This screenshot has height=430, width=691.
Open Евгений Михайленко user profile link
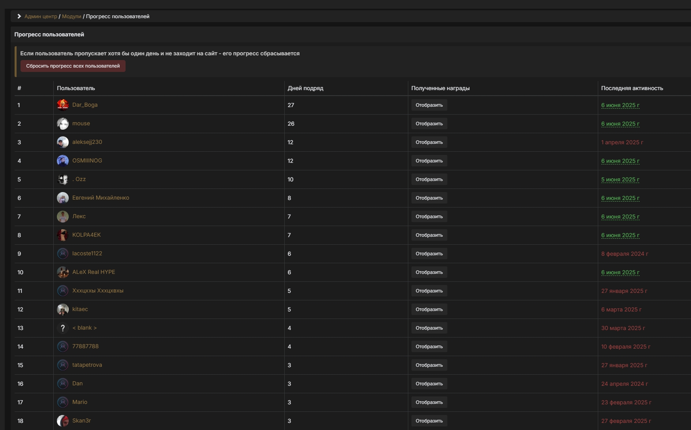click(101, 198)
